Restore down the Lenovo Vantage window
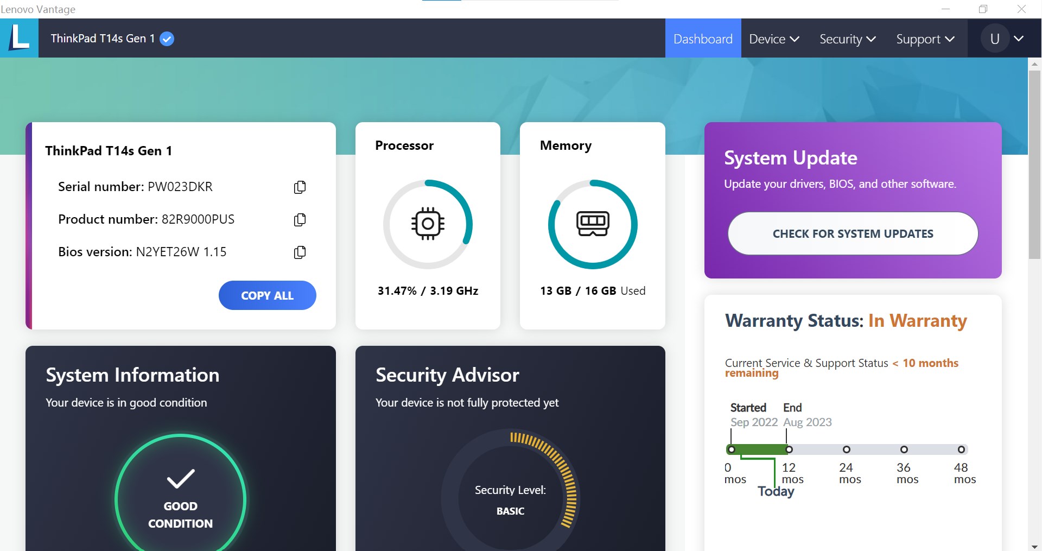 tap(983, 9)
